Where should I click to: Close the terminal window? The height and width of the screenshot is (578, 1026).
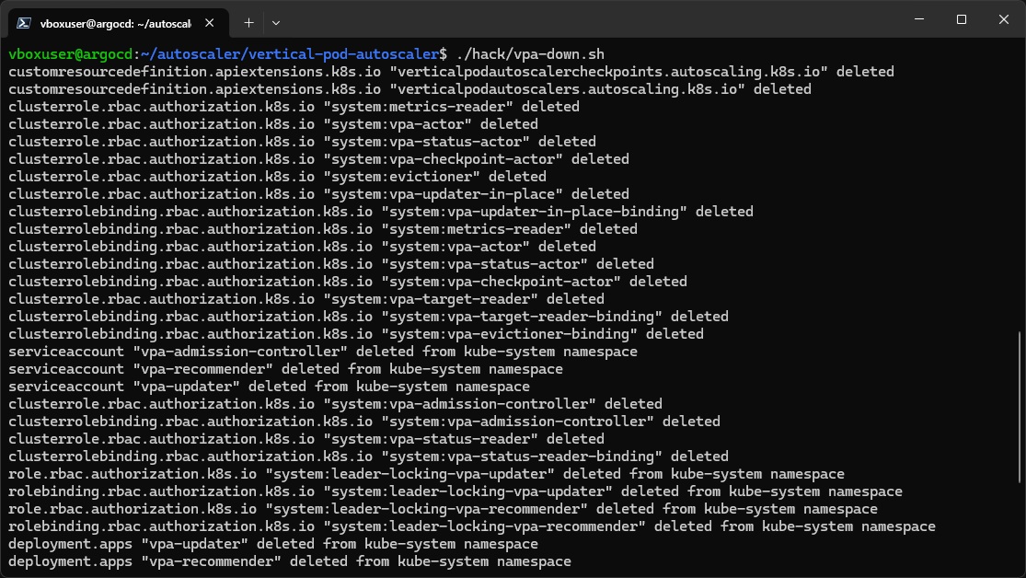click(x=1004, y=19)
